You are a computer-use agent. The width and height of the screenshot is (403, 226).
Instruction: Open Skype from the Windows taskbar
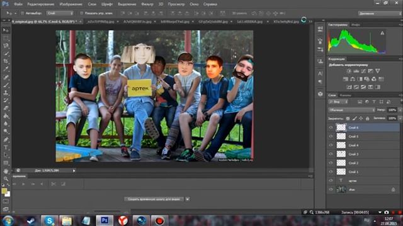coord(49,220)
